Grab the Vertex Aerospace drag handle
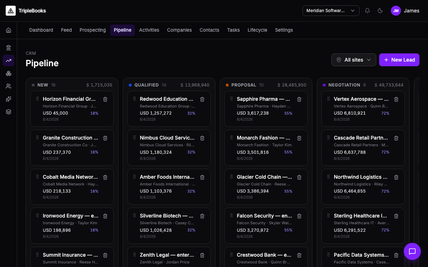Screen dimensions: 428x267 click(328, 99)
